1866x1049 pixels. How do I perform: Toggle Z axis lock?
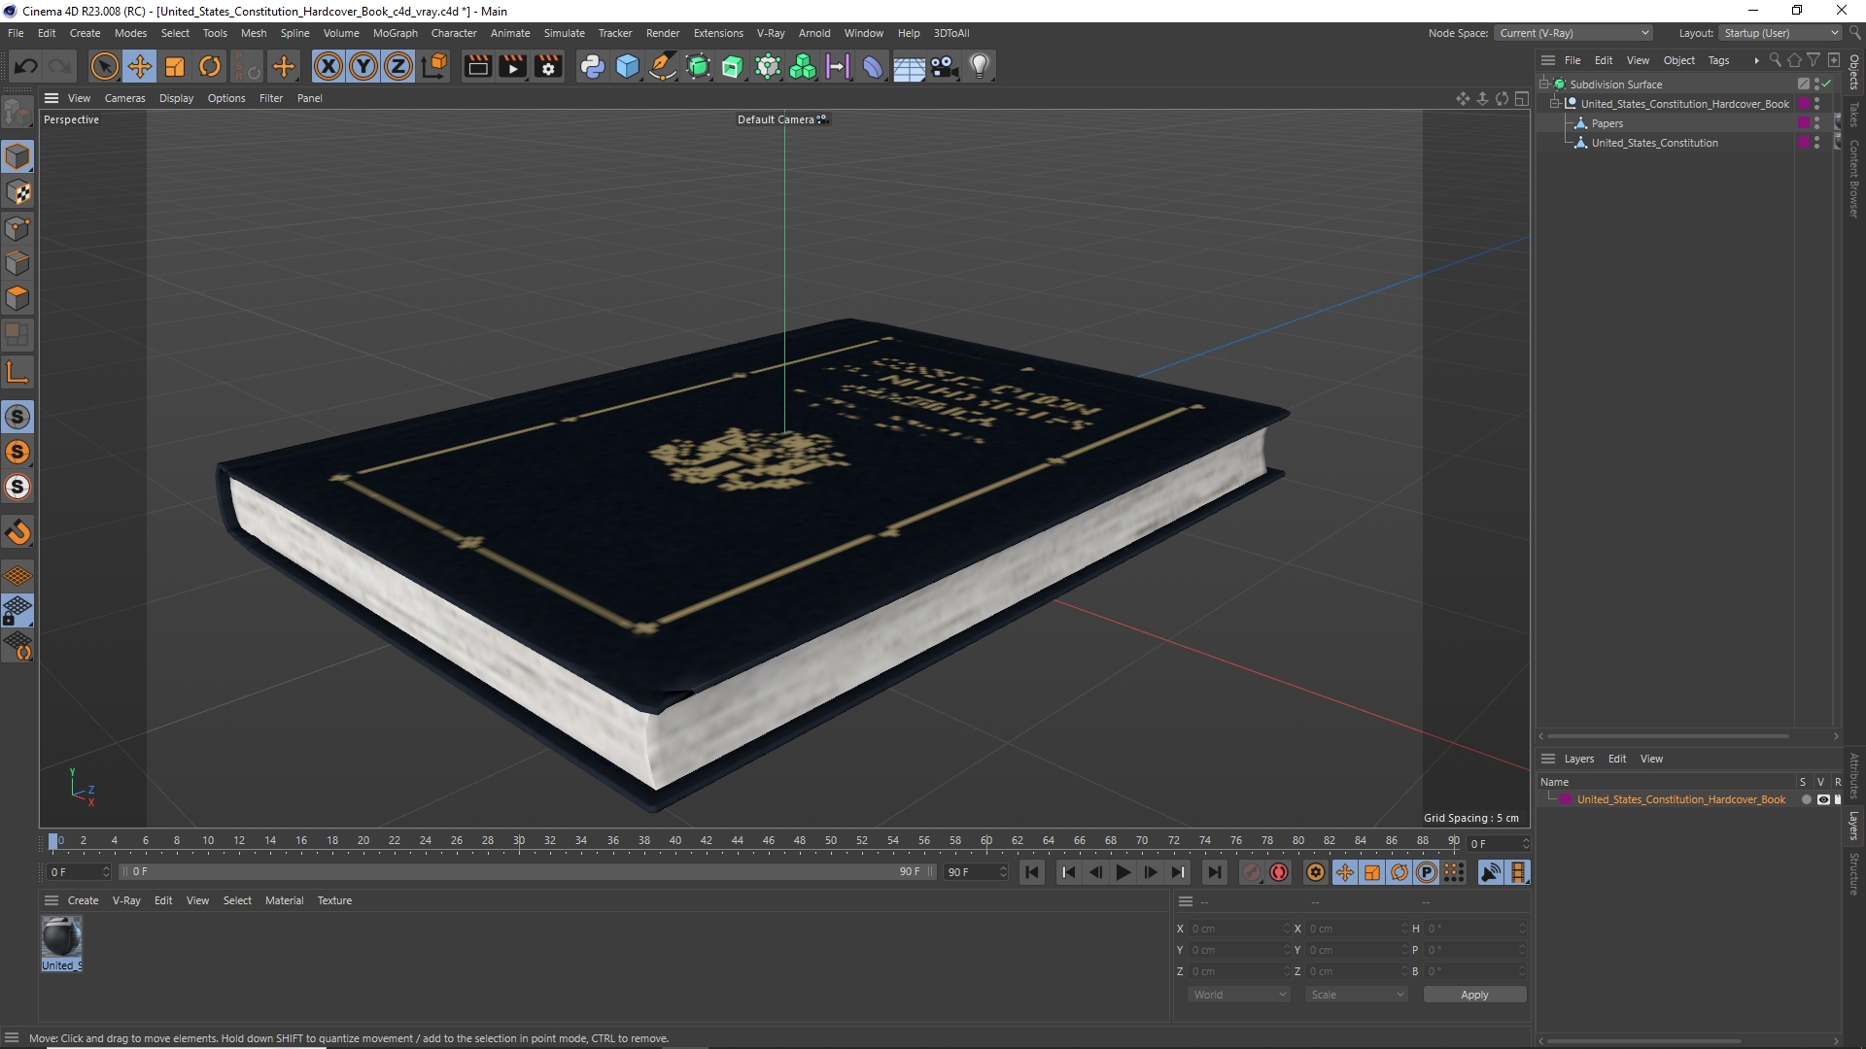[398, 66]
